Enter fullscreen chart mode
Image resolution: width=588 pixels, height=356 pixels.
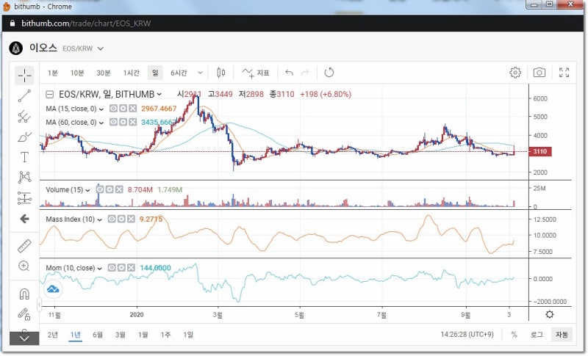tap(564, 72)
